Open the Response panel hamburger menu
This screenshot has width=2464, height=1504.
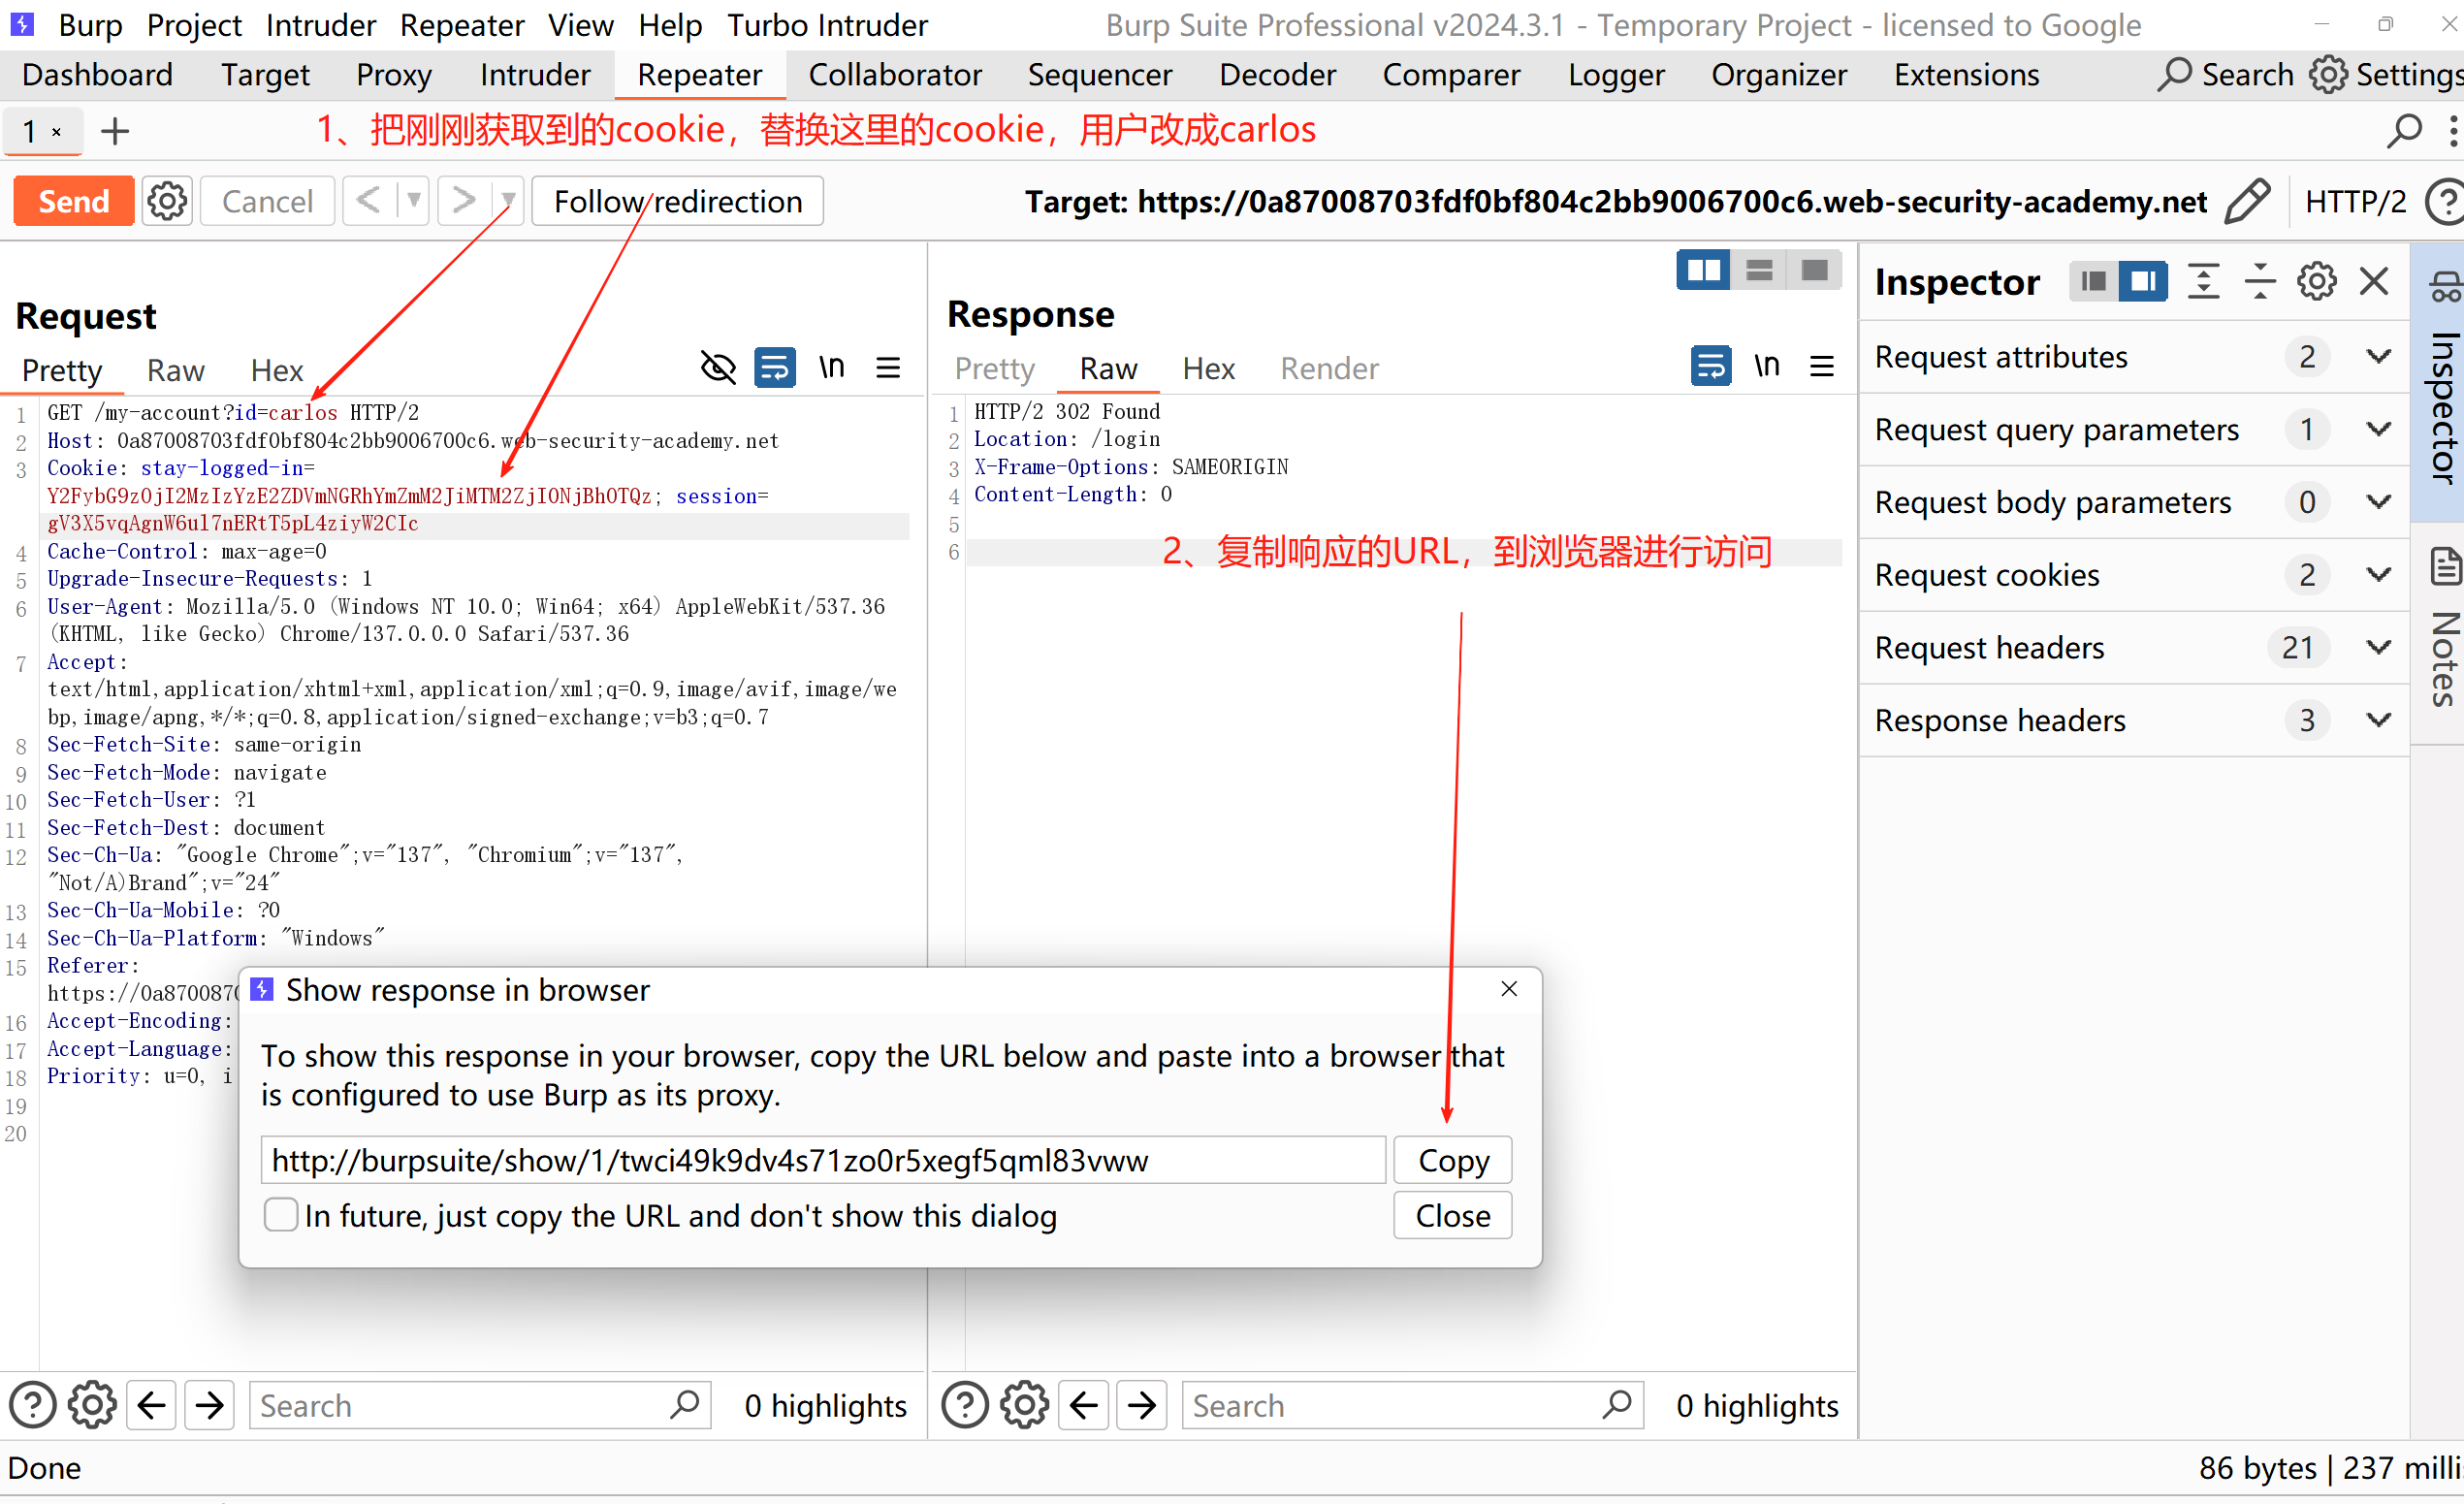tap(1821, 366)
